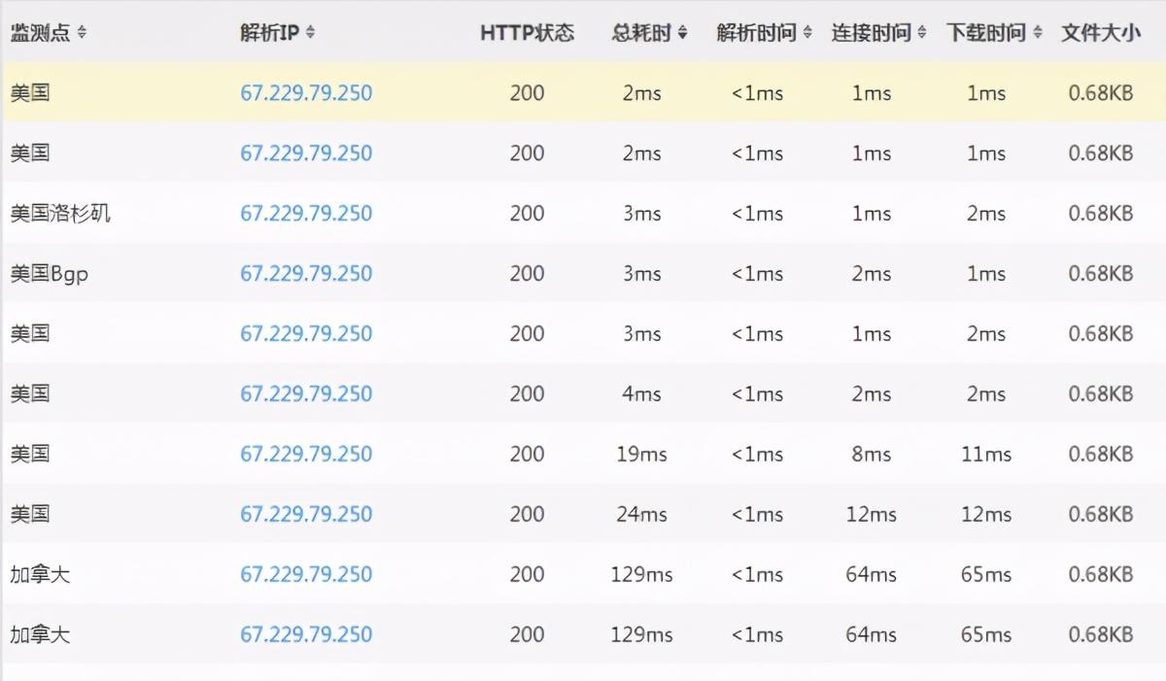Click the 文件大小 column header
The width and height of the screenshot is (1166, 681).
[1100, 33]
